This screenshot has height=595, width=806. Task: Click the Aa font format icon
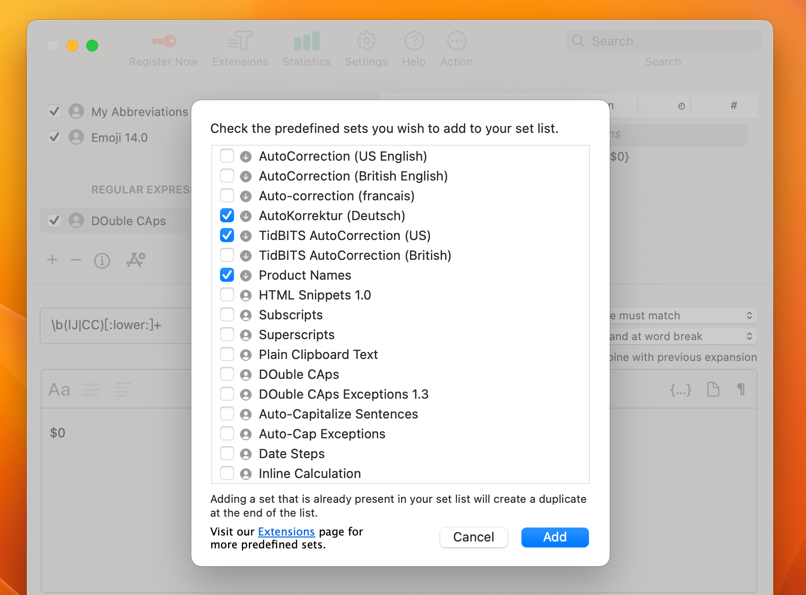[x=59, y=390]
